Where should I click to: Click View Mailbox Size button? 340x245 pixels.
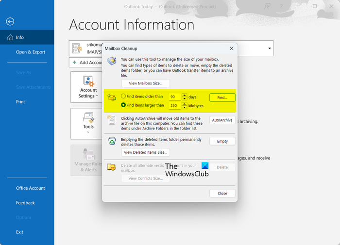click(146, 83)
